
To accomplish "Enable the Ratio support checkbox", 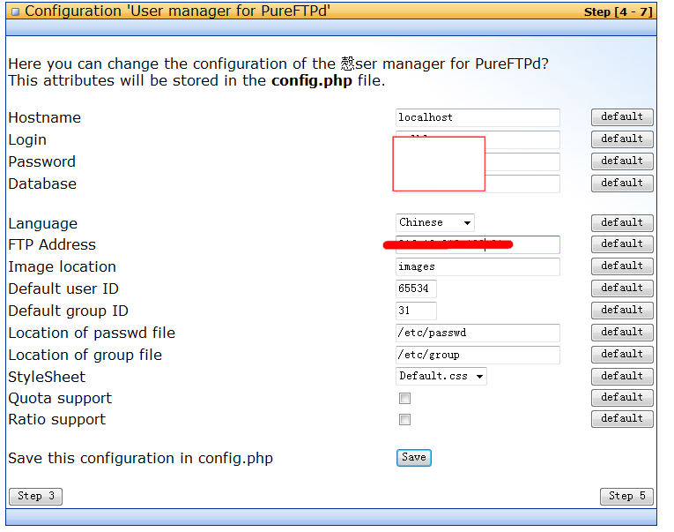I will point(404,419).
